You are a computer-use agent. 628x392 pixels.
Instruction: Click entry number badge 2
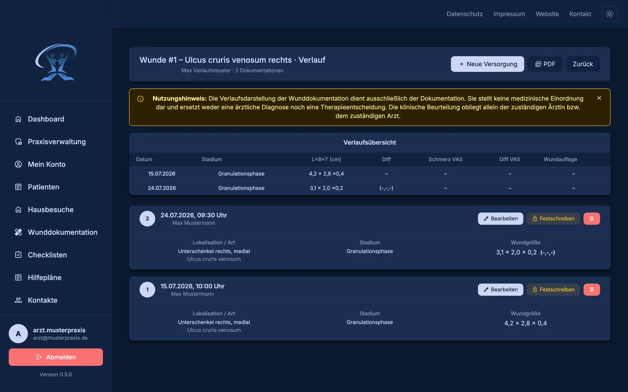point(147,219)
